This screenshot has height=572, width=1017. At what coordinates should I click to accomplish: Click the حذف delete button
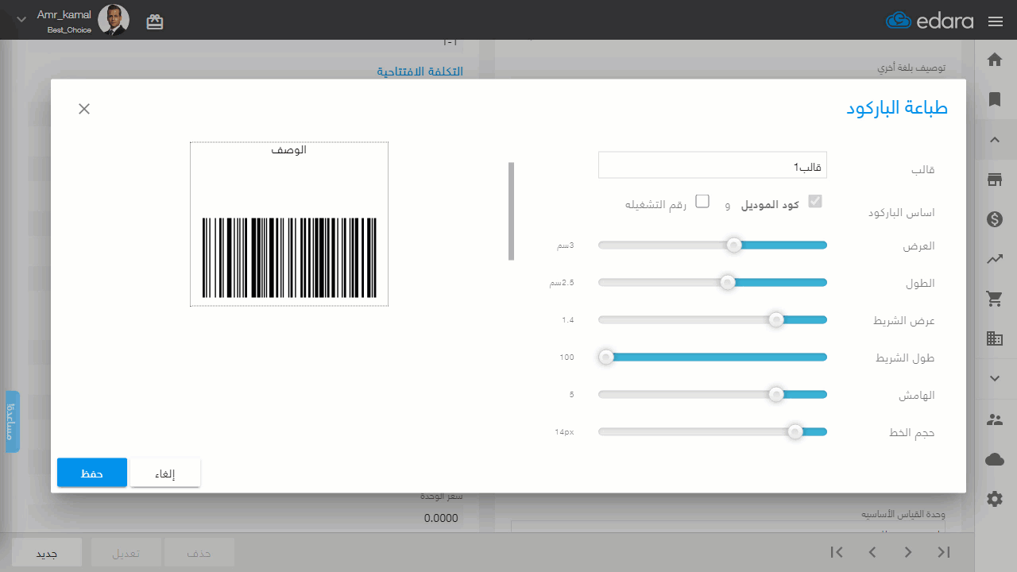pyautogui.click(x=199, y=552)
